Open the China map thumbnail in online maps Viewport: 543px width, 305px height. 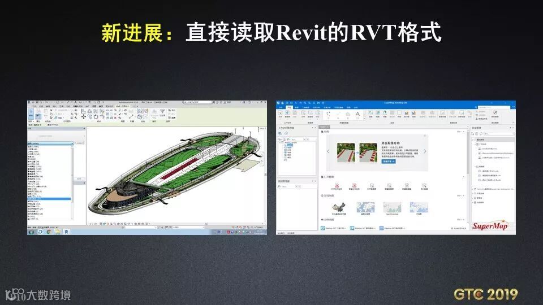coord(339,207)
